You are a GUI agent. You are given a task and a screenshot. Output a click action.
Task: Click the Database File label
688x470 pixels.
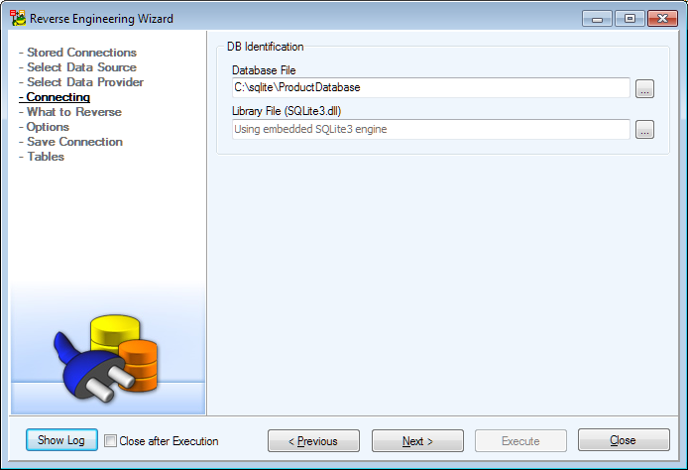[x=264, y=70]
